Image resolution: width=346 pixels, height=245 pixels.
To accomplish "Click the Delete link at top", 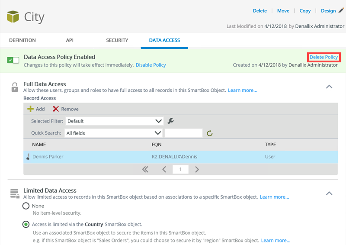I will (x=260, y=10).
